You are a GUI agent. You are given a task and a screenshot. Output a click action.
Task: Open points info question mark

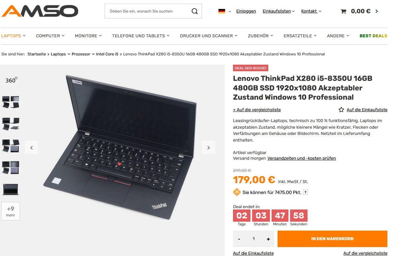click(306, 192)
